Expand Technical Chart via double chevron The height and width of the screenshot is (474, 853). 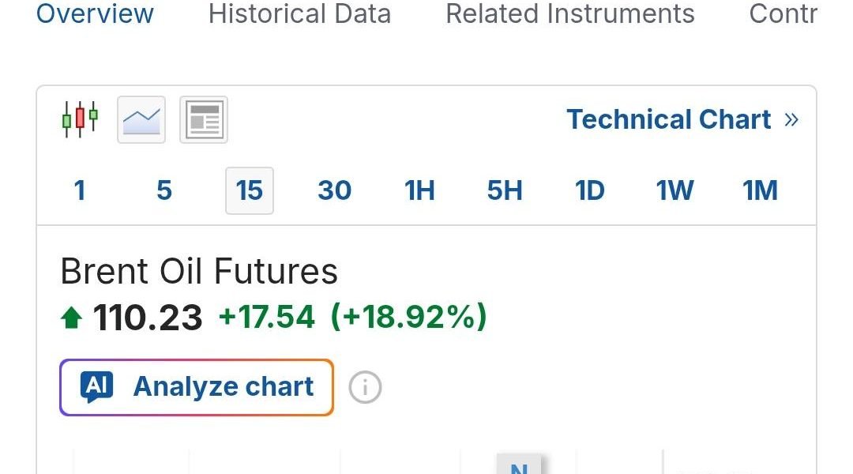pyautogui.click(x=791, y=120)
